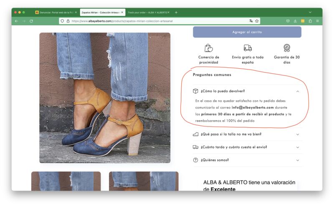The image size is (334, 206).
Task: Click the Comercio de proximidad bag icon
Action: click(x=208, y=48)
